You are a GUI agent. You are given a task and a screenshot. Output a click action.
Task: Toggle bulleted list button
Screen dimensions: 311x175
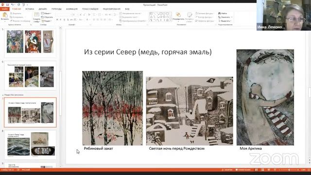(94, 15)
